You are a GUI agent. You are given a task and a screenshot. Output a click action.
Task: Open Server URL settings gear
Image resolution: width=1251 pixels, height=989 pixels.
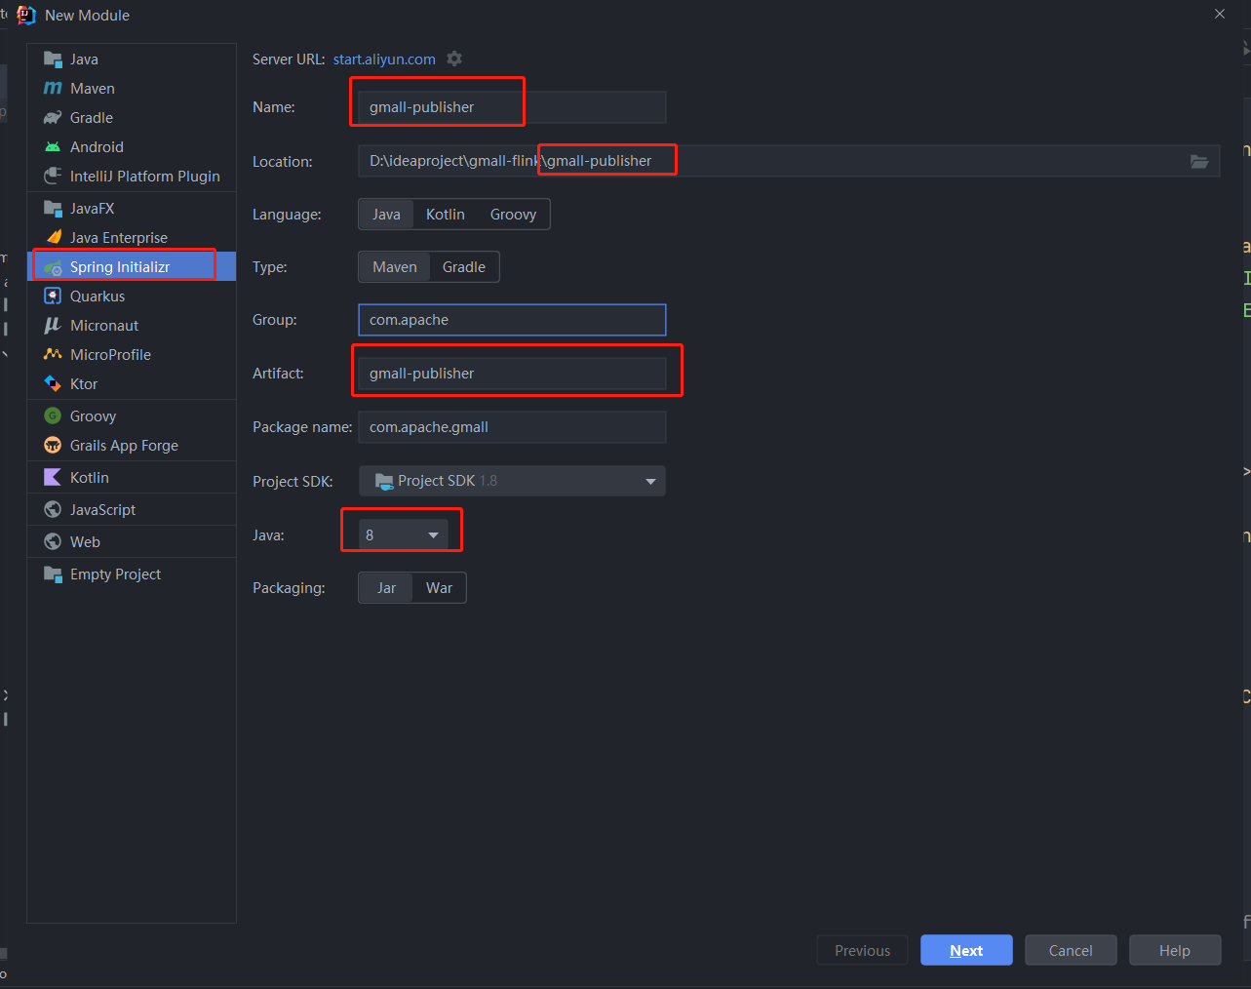[x=454, y=59]
